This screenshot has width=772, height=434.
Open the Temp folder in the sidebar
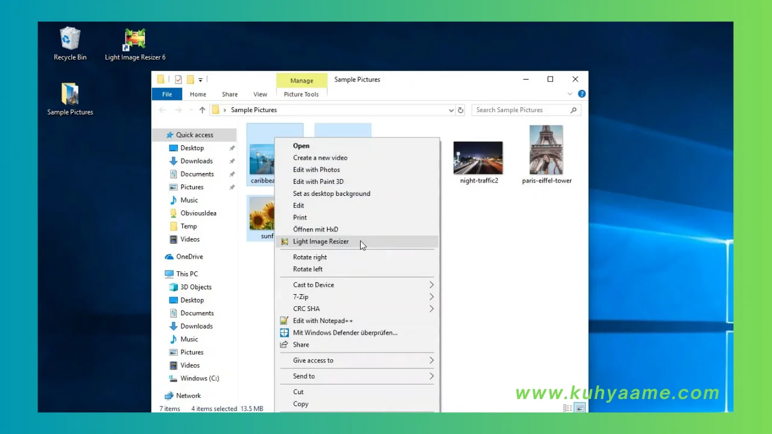[x=188, y=227]
